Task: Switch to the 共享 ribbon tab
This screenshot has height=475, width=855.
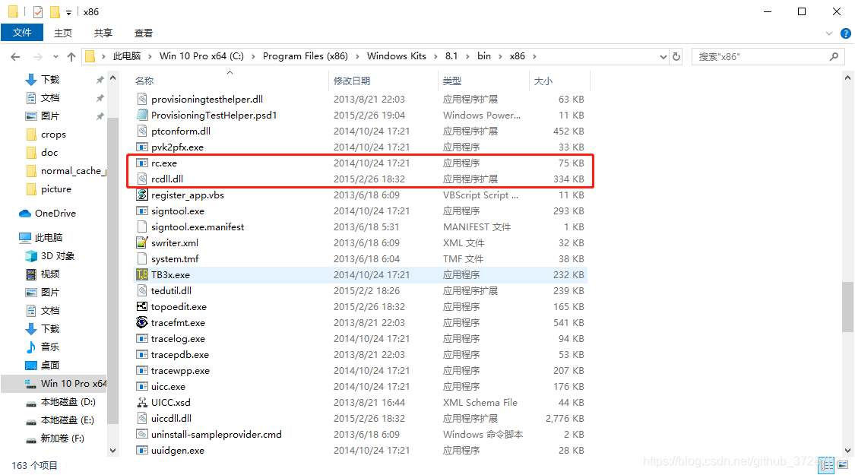Action: [x=103, y=33]
